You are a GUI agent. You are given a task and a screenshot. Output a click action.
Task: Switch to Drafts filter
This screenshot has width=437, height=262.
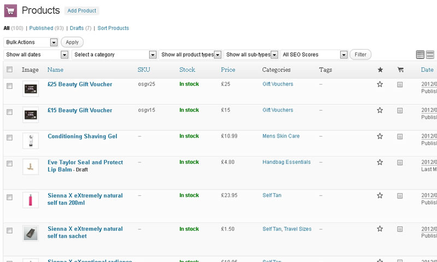click(x=77, y=28)
